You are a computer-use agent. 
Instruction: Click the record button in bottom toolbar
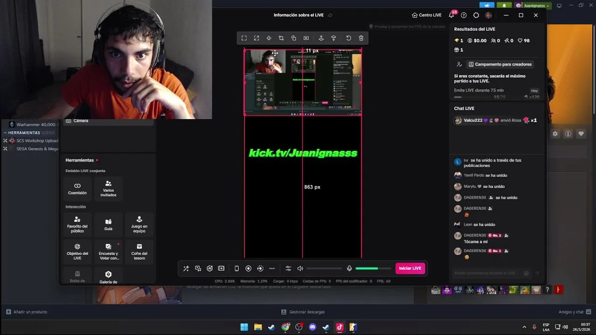pos(248,268)
